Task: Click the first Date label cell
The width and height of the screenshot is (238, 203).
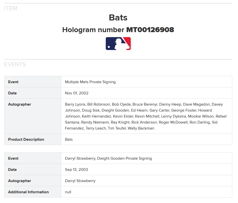Action: (33, 93)
